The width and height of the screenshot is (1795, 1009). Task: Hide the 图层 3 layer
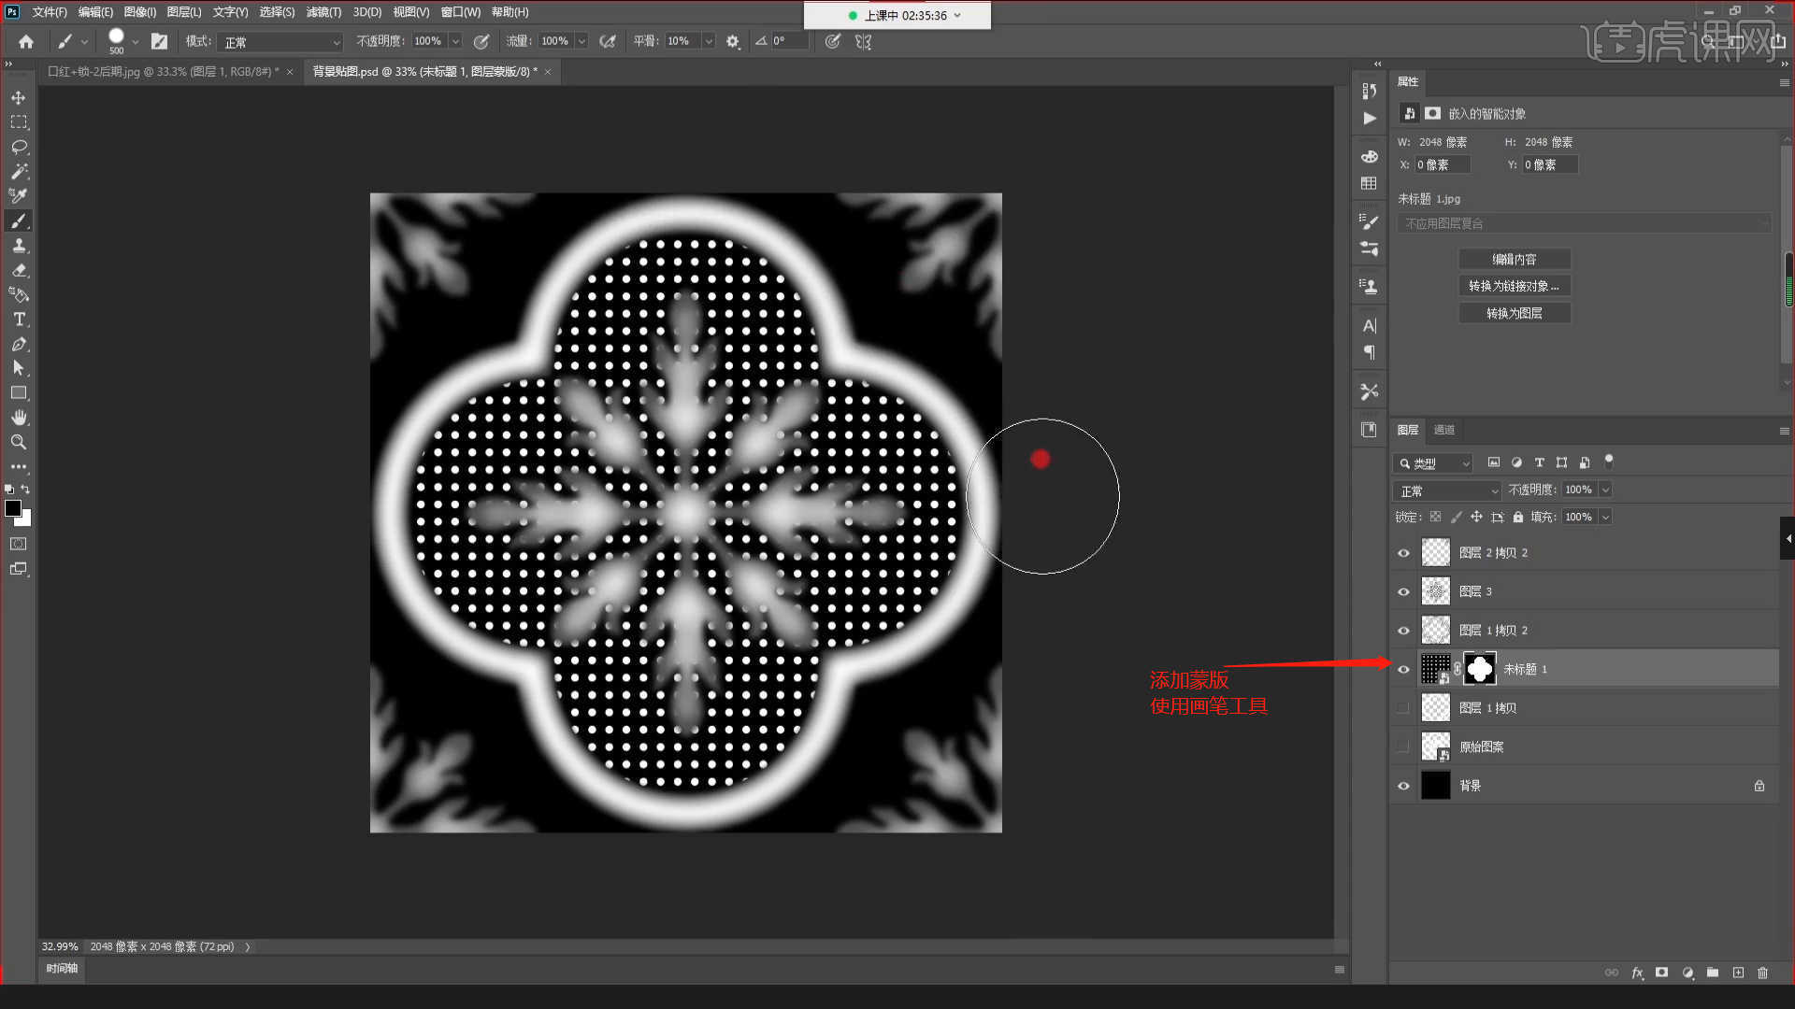point(1403,591)
